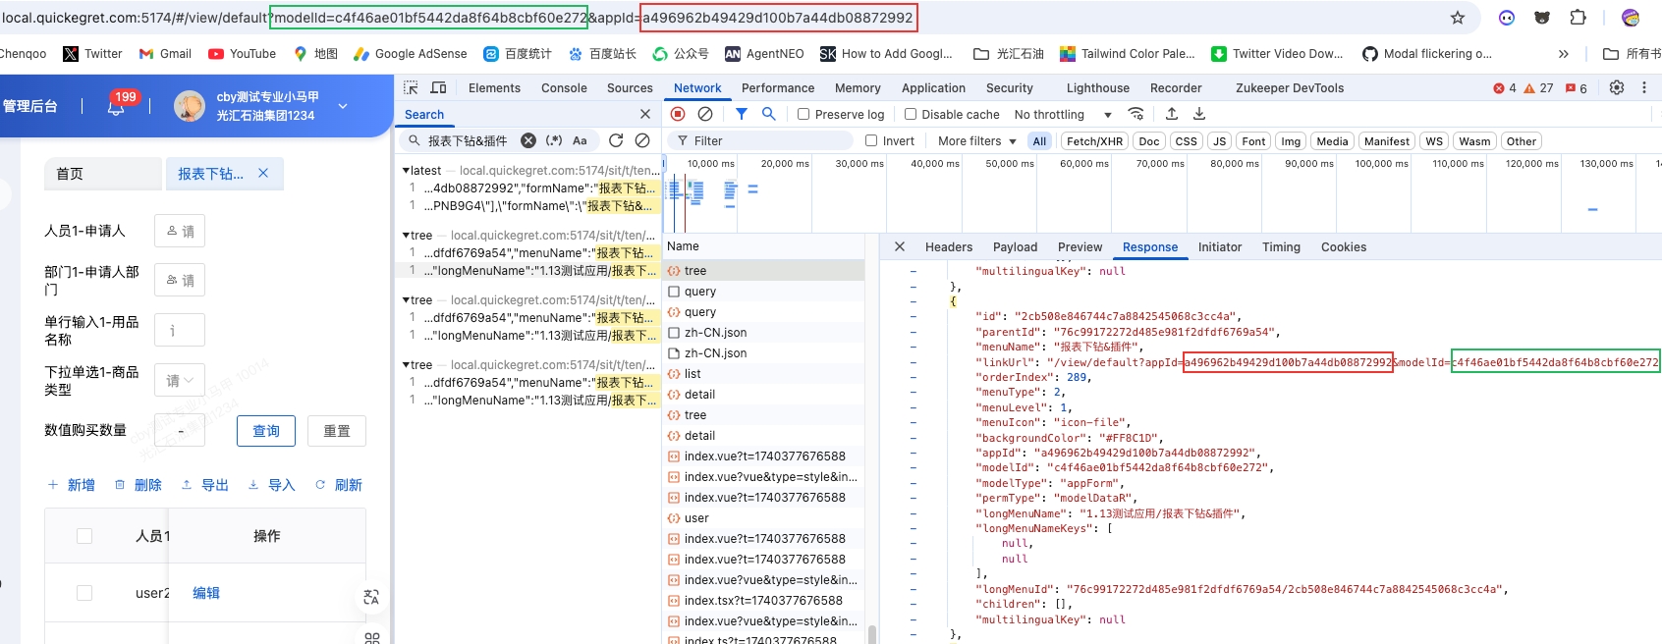This screenshot has height=644, width=1662.
Task: Enable the Disable cache checkbox
Action: pyautogui.click(x=911, y=114)
